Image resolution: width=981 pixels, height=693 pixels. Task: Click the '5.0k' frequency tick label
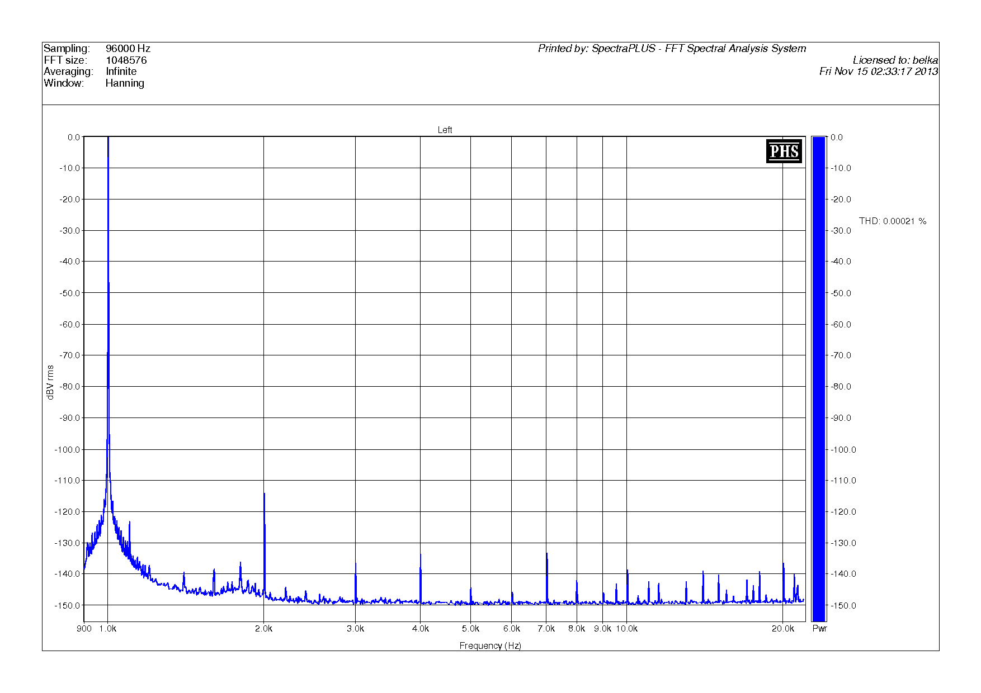click(x=470, y=629)
